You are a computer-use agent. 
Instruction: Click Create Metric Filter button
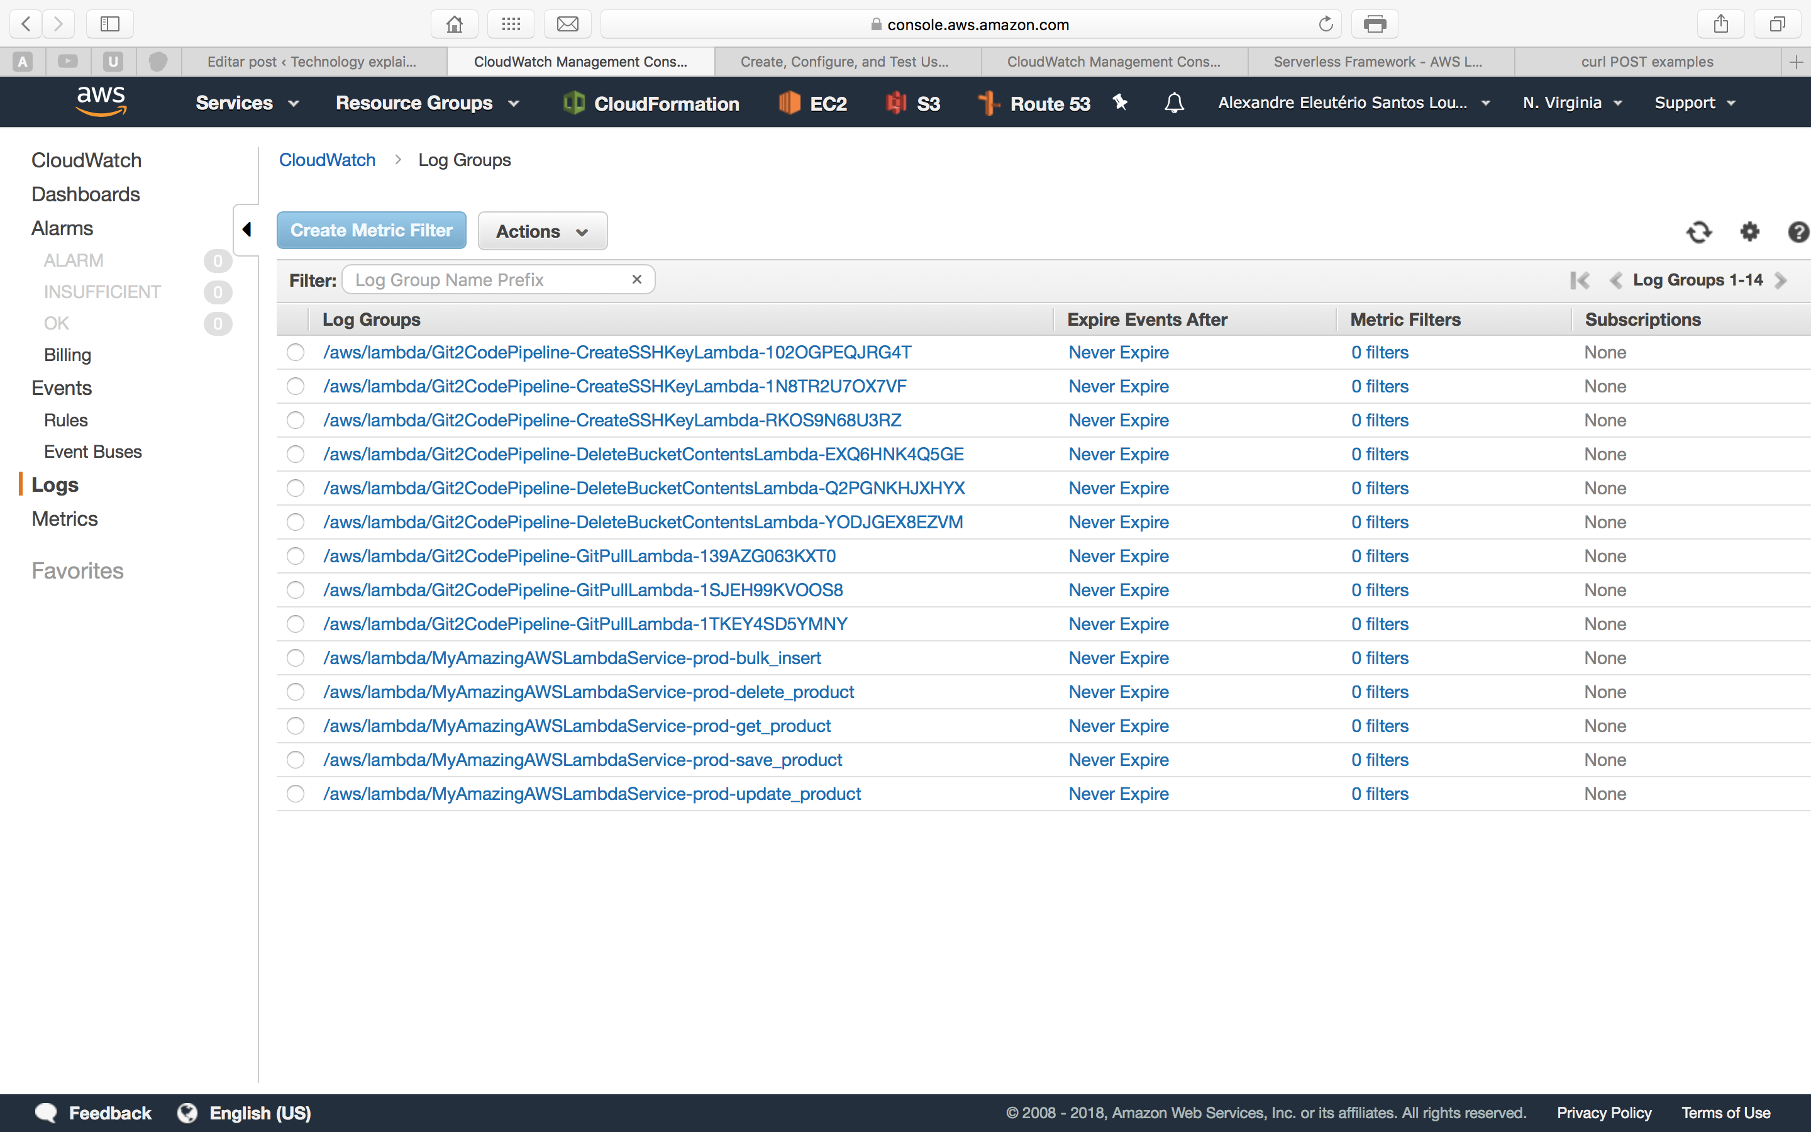click(x=371, y=231)
